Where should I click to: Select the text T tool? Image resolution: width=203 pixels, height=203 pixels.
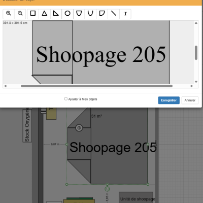(125, 13)
